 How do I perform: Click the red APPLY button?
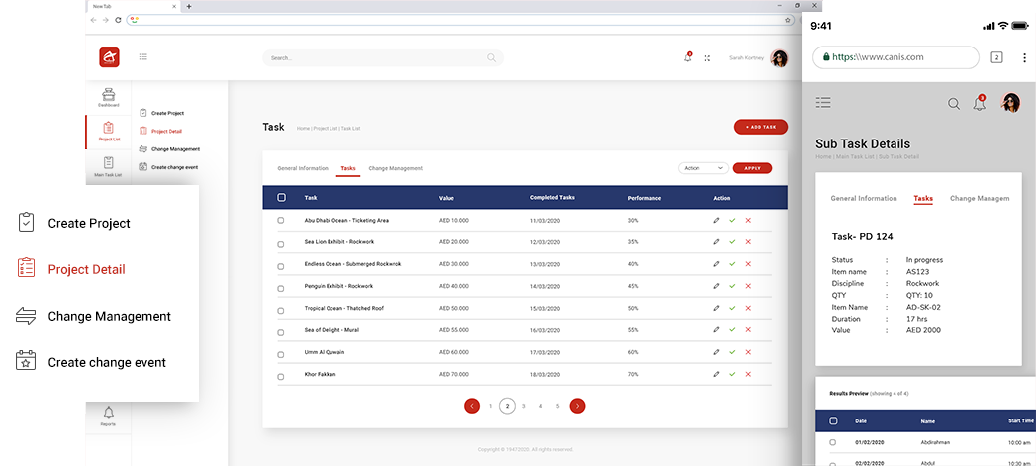[x=752, y=168]
